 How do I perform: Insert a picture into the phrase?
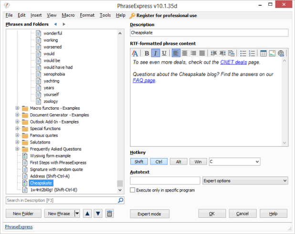pyautogui.click(x=272, y=53)
